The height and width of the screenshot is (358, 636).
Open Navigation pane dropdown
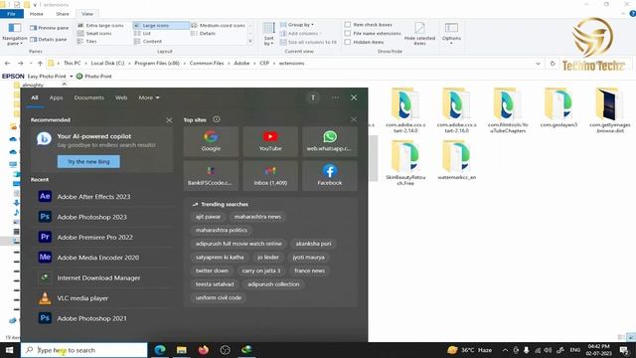pos(15,34)
